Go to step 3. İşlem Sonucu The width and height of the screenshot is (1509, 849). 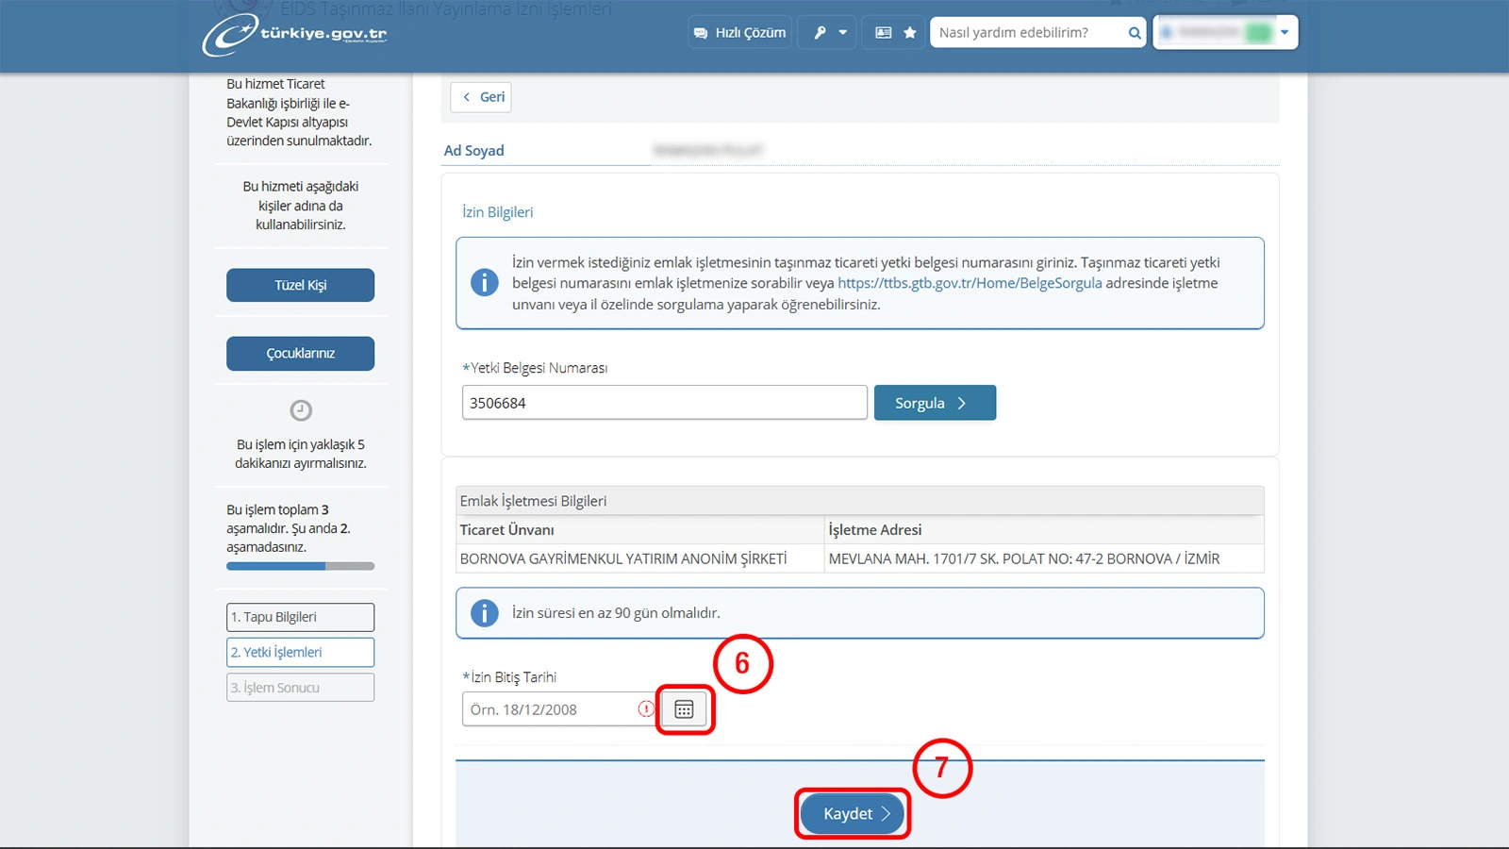coord(300,688)
